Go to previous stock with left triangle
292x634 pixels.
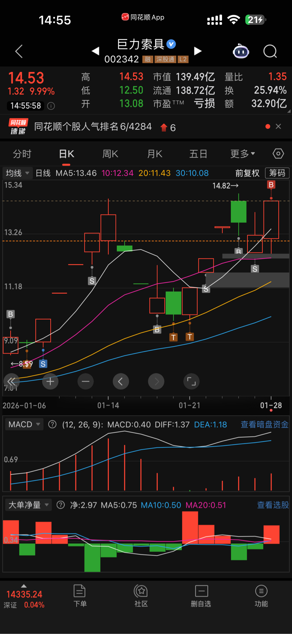(x=95, y=51)
